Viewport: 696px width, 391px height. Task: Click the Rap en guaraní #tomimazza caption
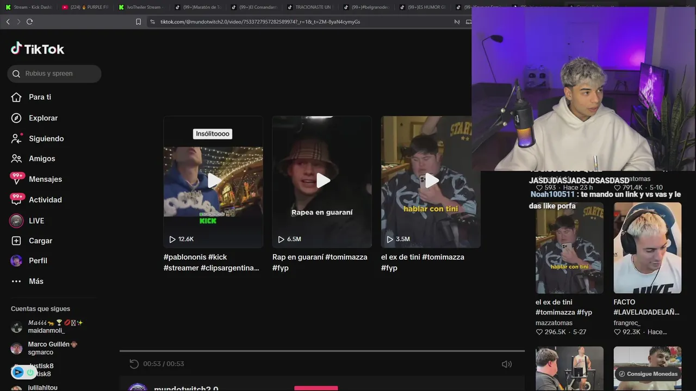coord(320,262)
